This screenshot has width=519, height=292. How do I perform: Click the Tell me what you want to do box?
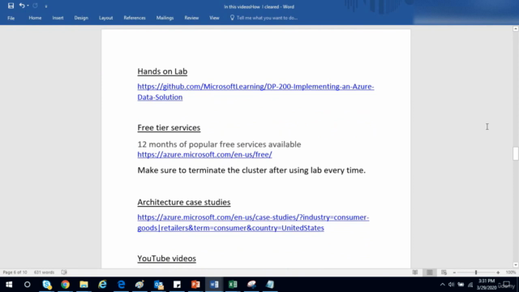click(267, 18)
